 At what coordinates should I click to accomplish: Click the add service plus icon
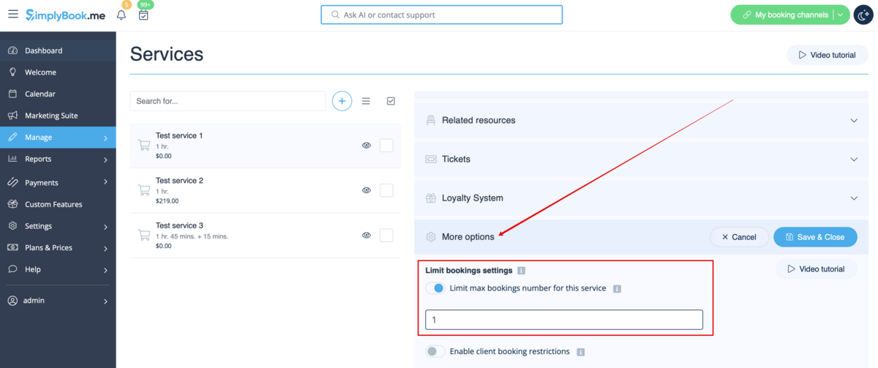[x=342, y=101]
